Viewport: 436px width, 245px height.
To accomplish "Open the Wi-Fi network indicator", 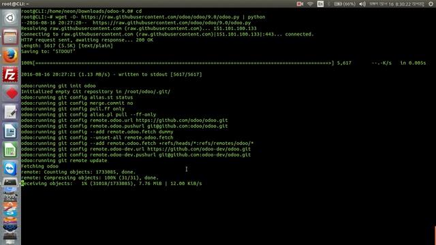I will click(x=310, y=4).
